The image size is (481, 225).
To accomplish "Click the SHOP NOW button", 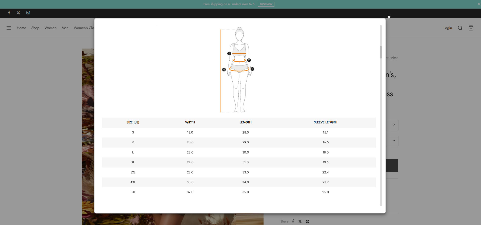I will coord(266,4).
